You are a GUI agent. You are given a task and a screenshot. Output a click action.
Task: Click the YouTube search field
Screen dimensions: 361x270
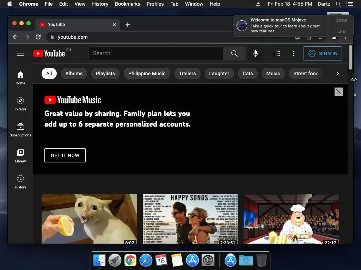pyautogui.click(x=156, y=53)
